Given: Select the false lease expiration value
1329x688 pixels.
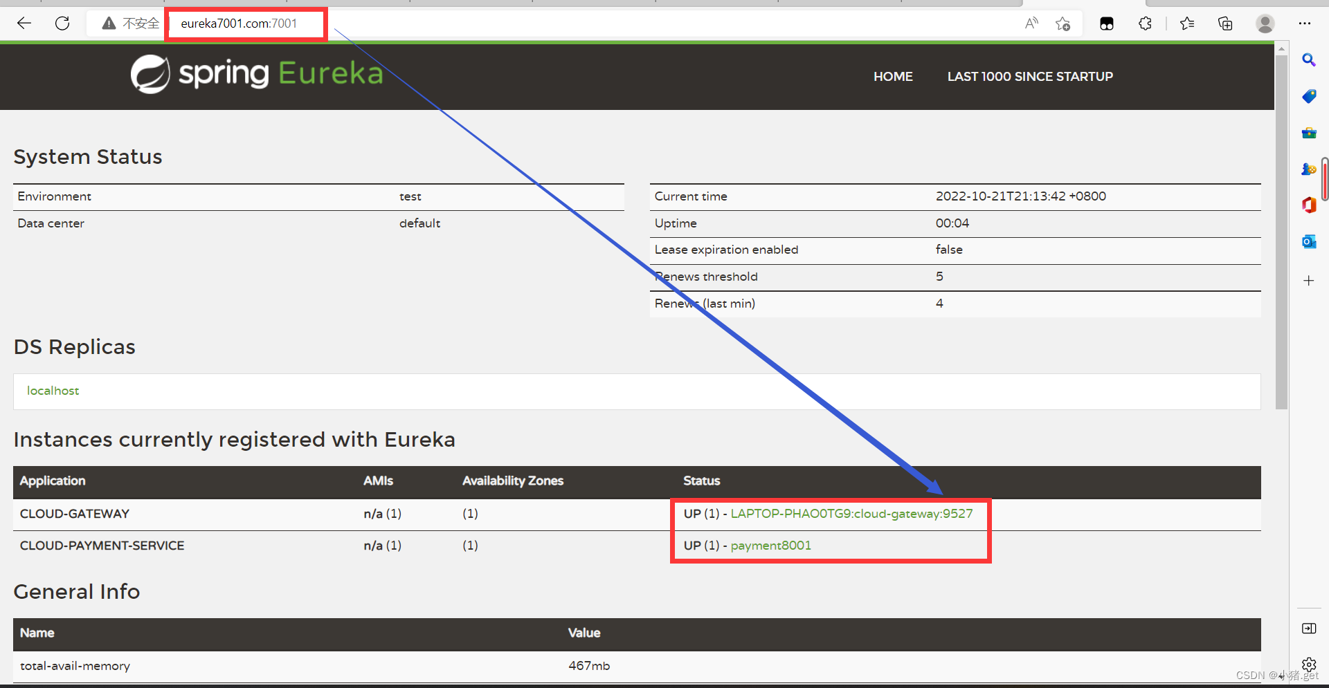Looking at the screenshot, I should (949, 250).
